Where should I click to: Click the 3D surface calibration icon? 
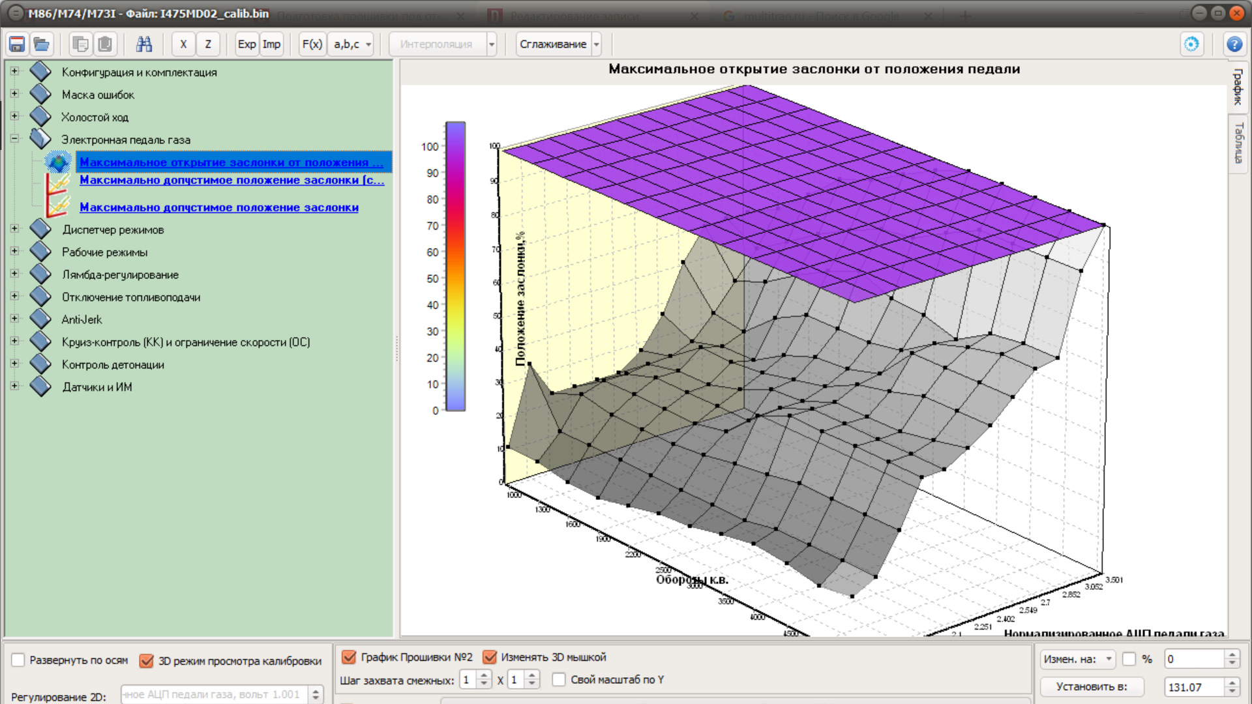(x=58, y=162)
